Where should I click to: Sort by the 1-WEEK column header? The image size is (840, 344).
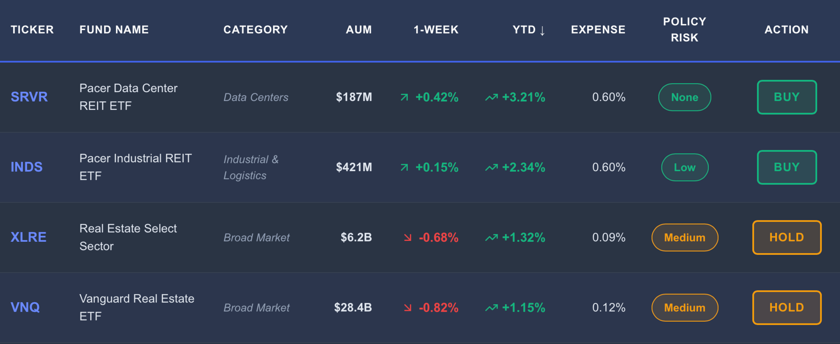(x=436, y=30)
